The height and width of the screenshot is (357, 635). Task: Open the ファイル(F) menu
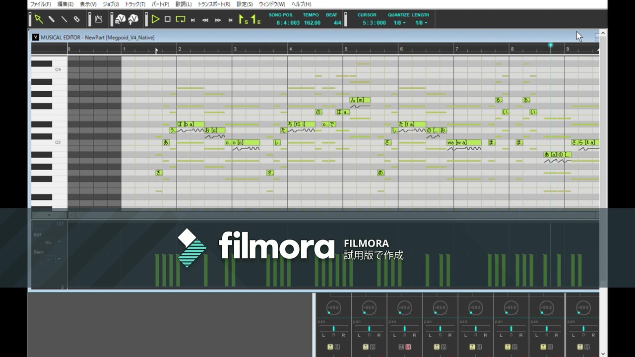pyautogui.click(x=41, y=4)
